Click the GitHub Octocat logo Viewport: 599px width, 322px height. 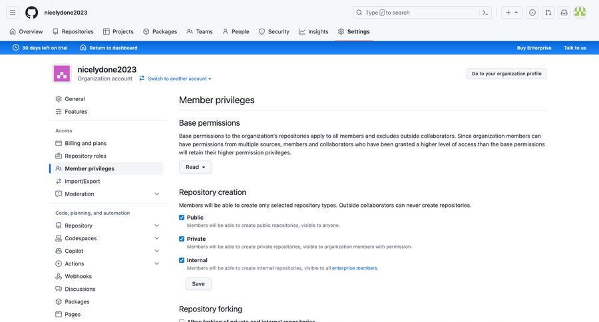coord(32,13)
